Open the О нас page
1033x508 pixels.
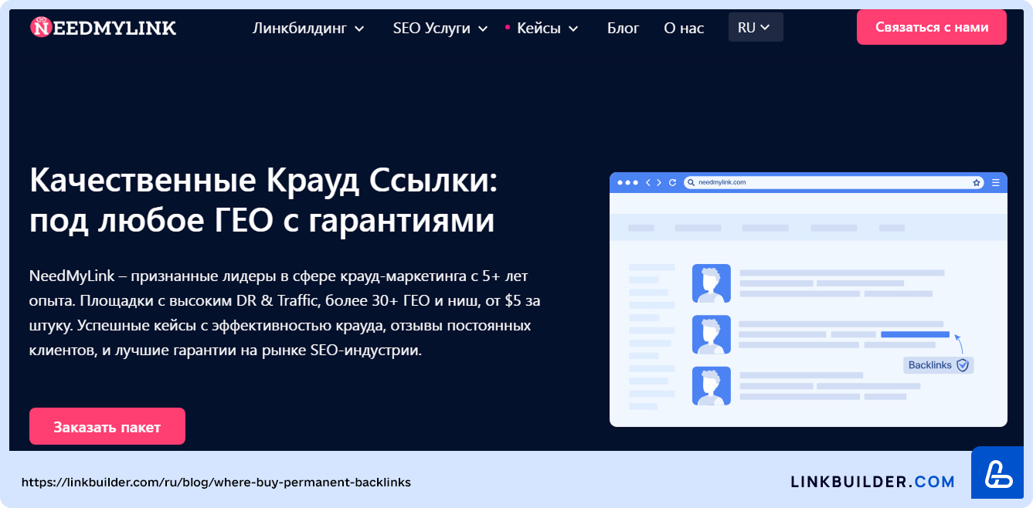[684, 29]
